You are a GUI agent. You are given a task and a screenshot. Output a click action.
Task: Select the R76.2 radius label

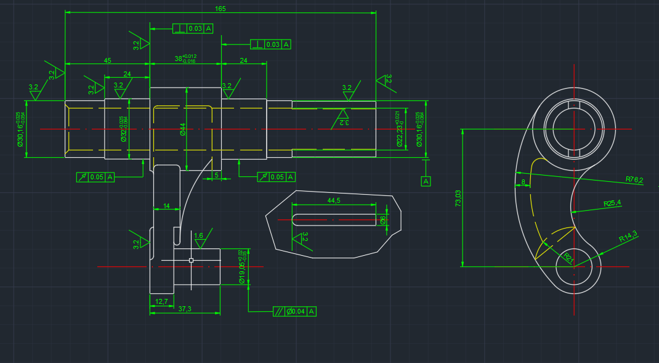pyautogui.click(x=634, y=180)
